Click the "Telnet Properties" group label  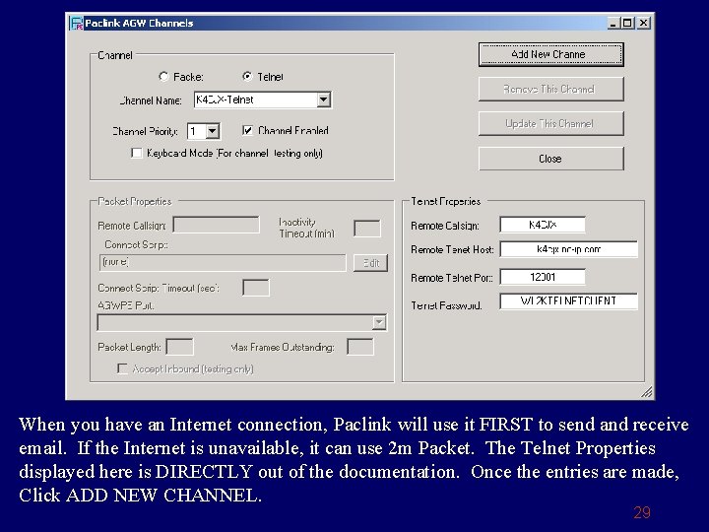pyautogui.click(x=445, y=201)
